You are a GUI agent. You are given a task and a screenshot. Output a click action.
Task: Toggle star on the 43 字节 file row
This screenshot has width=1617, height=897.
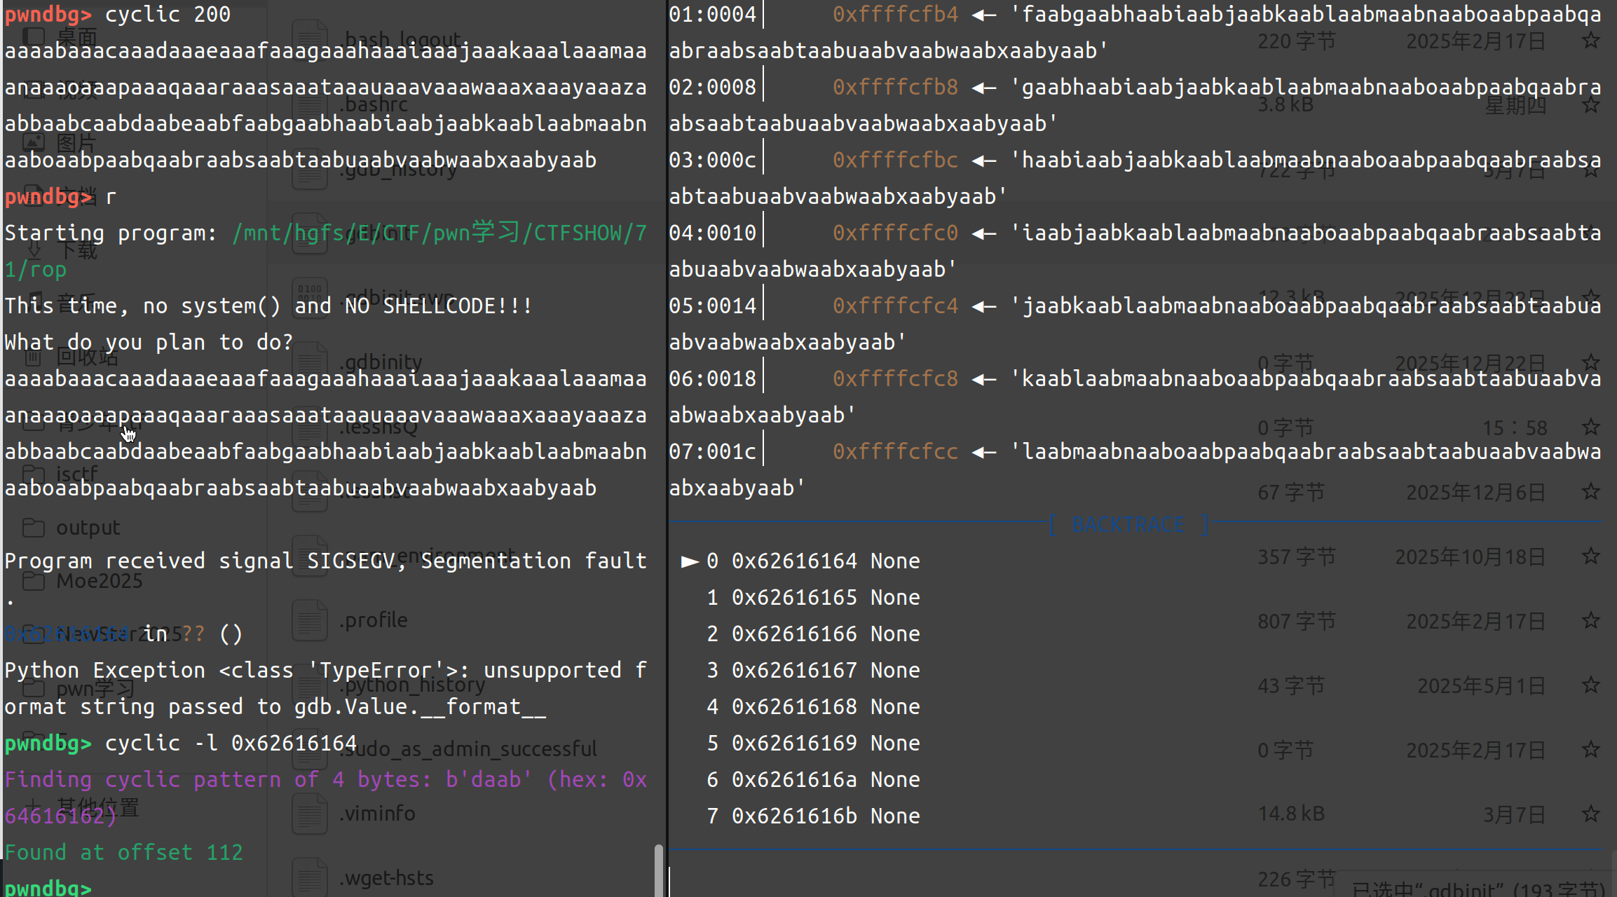(x=1591, y=685)
